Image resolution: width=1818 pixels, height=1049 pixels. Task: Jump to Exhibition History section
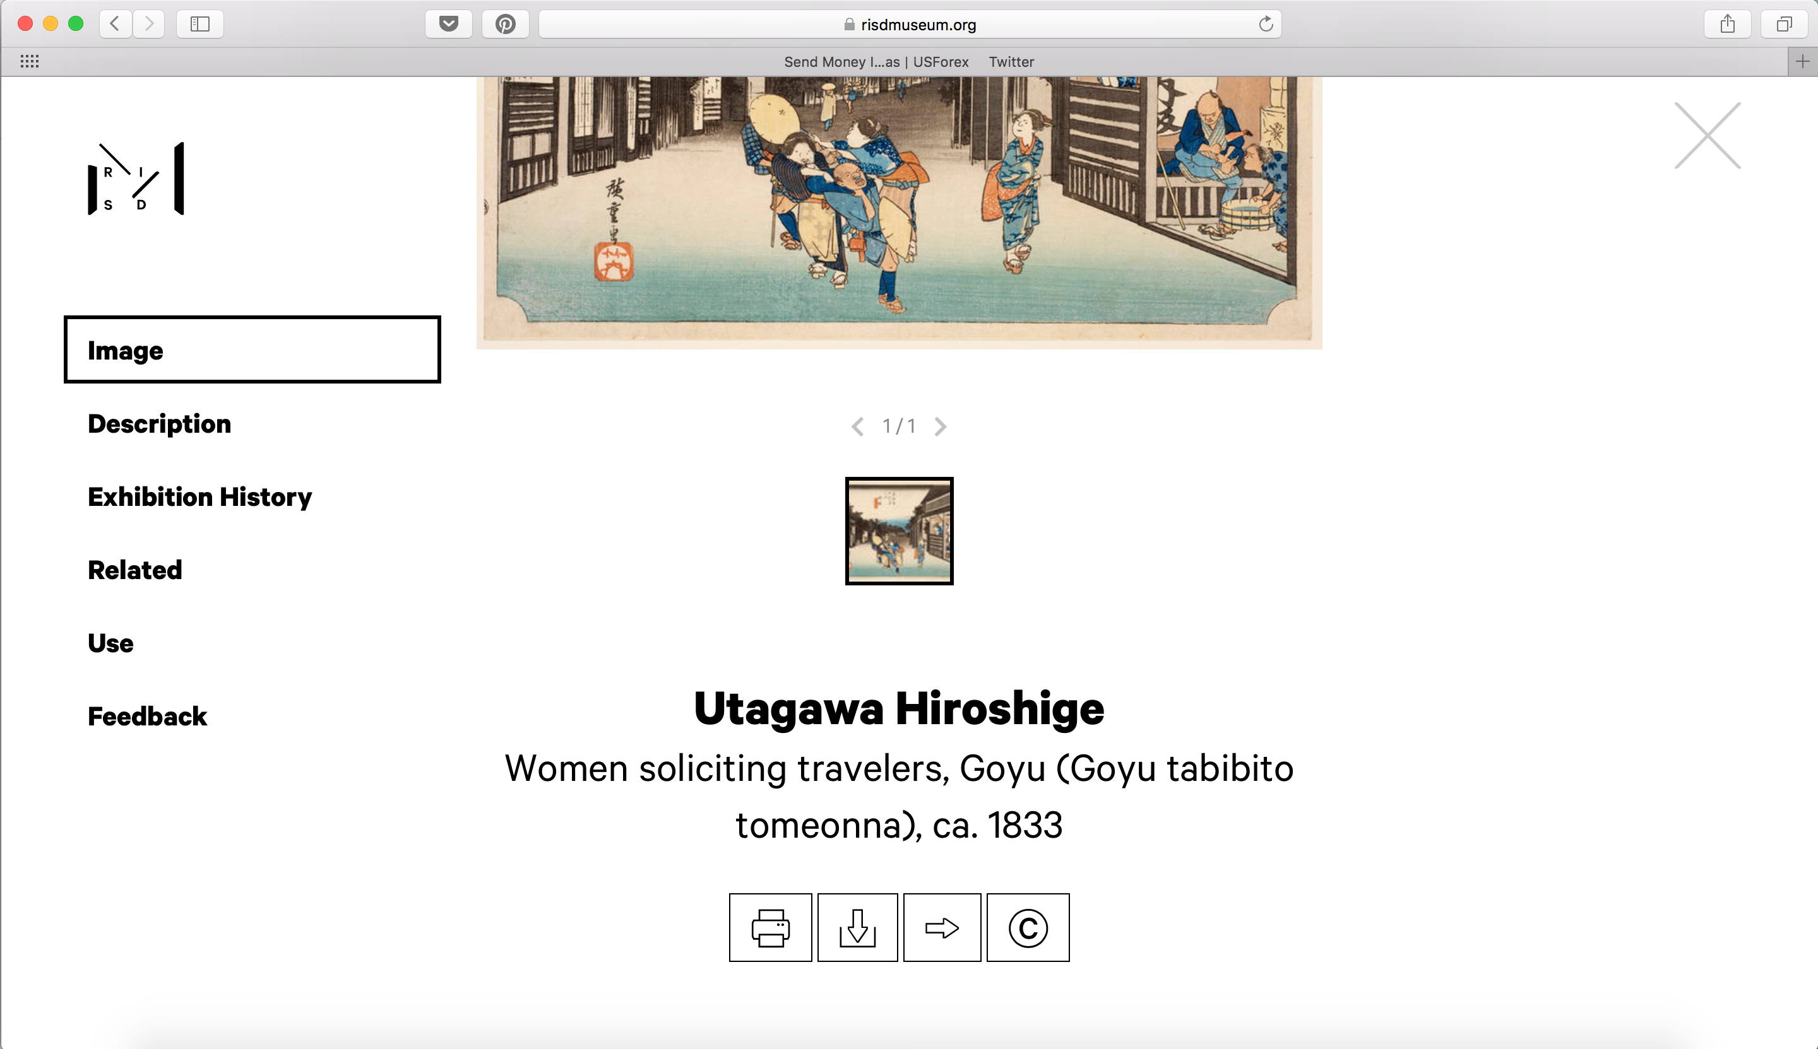[199, 497]
